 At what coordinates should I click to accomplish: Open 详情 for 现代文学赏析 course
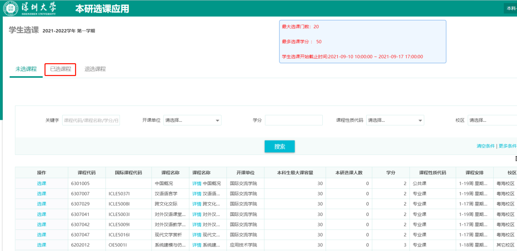(197, 235)
